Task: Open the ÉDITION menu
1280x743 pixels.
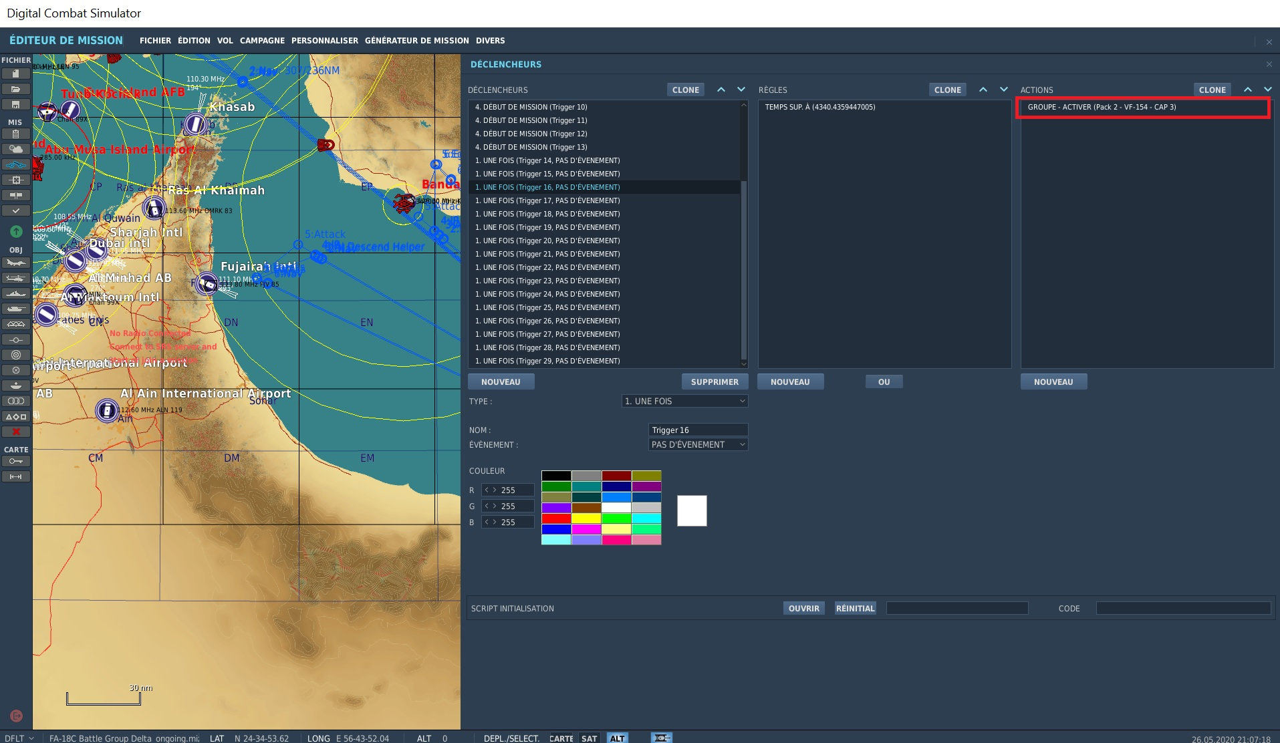Action: [194, 41]
